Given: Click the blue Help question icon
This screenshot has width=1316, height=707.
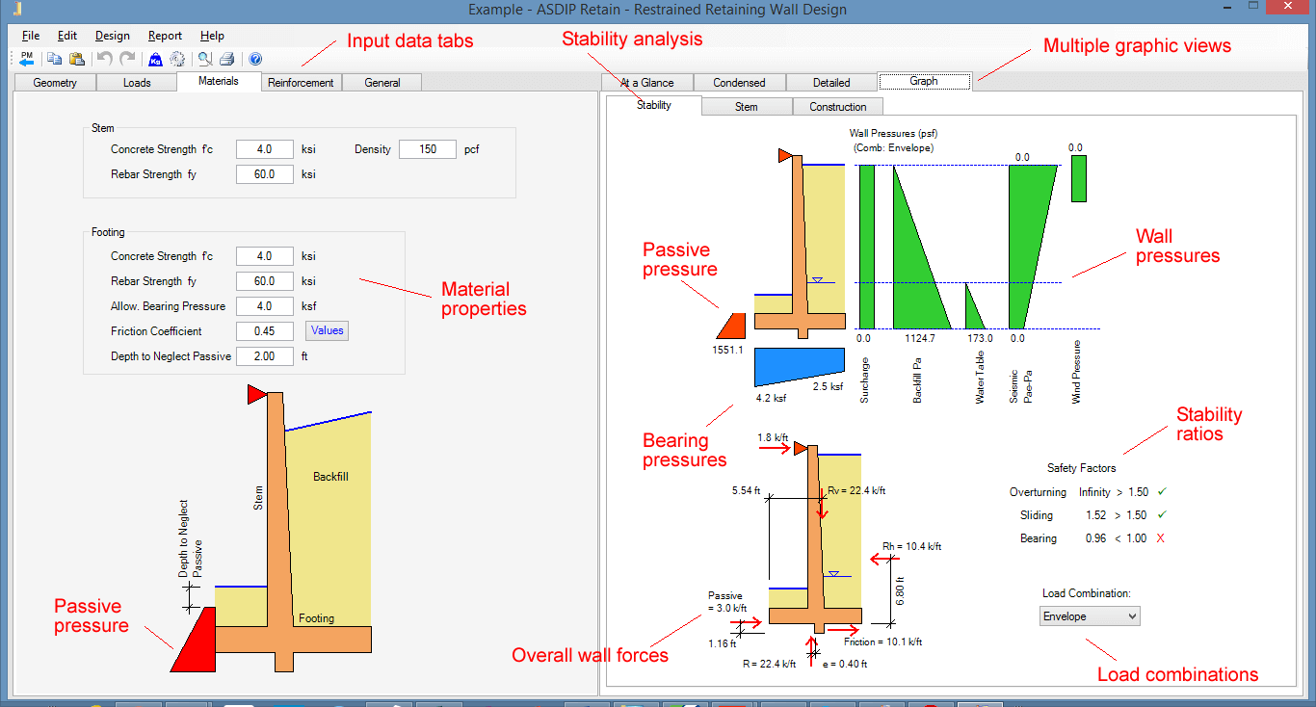Looking at the screenshot, I should 255,59.
